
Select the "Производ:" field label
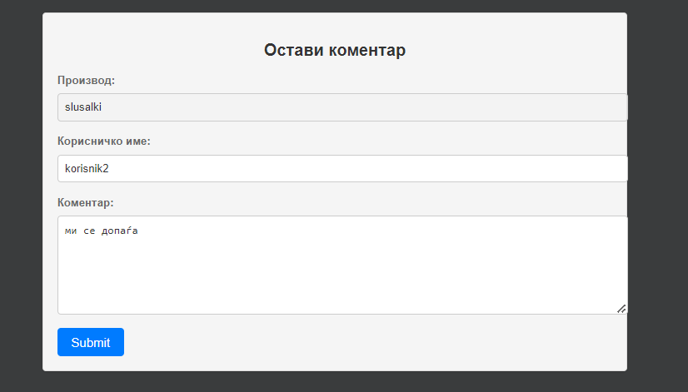86,81
